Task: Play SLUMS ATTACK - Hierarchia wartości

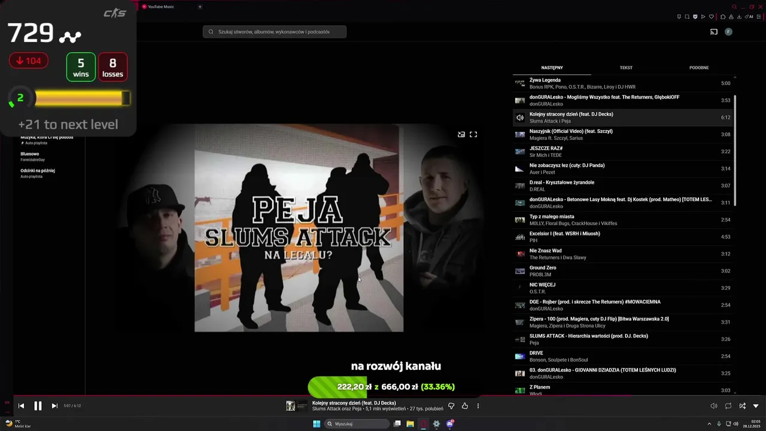Action: click(x=622, y=339)
